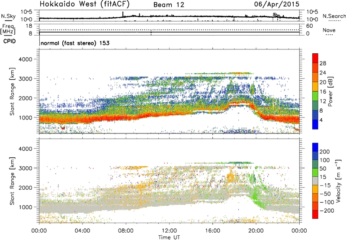This screenshot has width=346, height=240.
Task: Click the 'N.Sky' legend label
Action: tap(8, 16)
